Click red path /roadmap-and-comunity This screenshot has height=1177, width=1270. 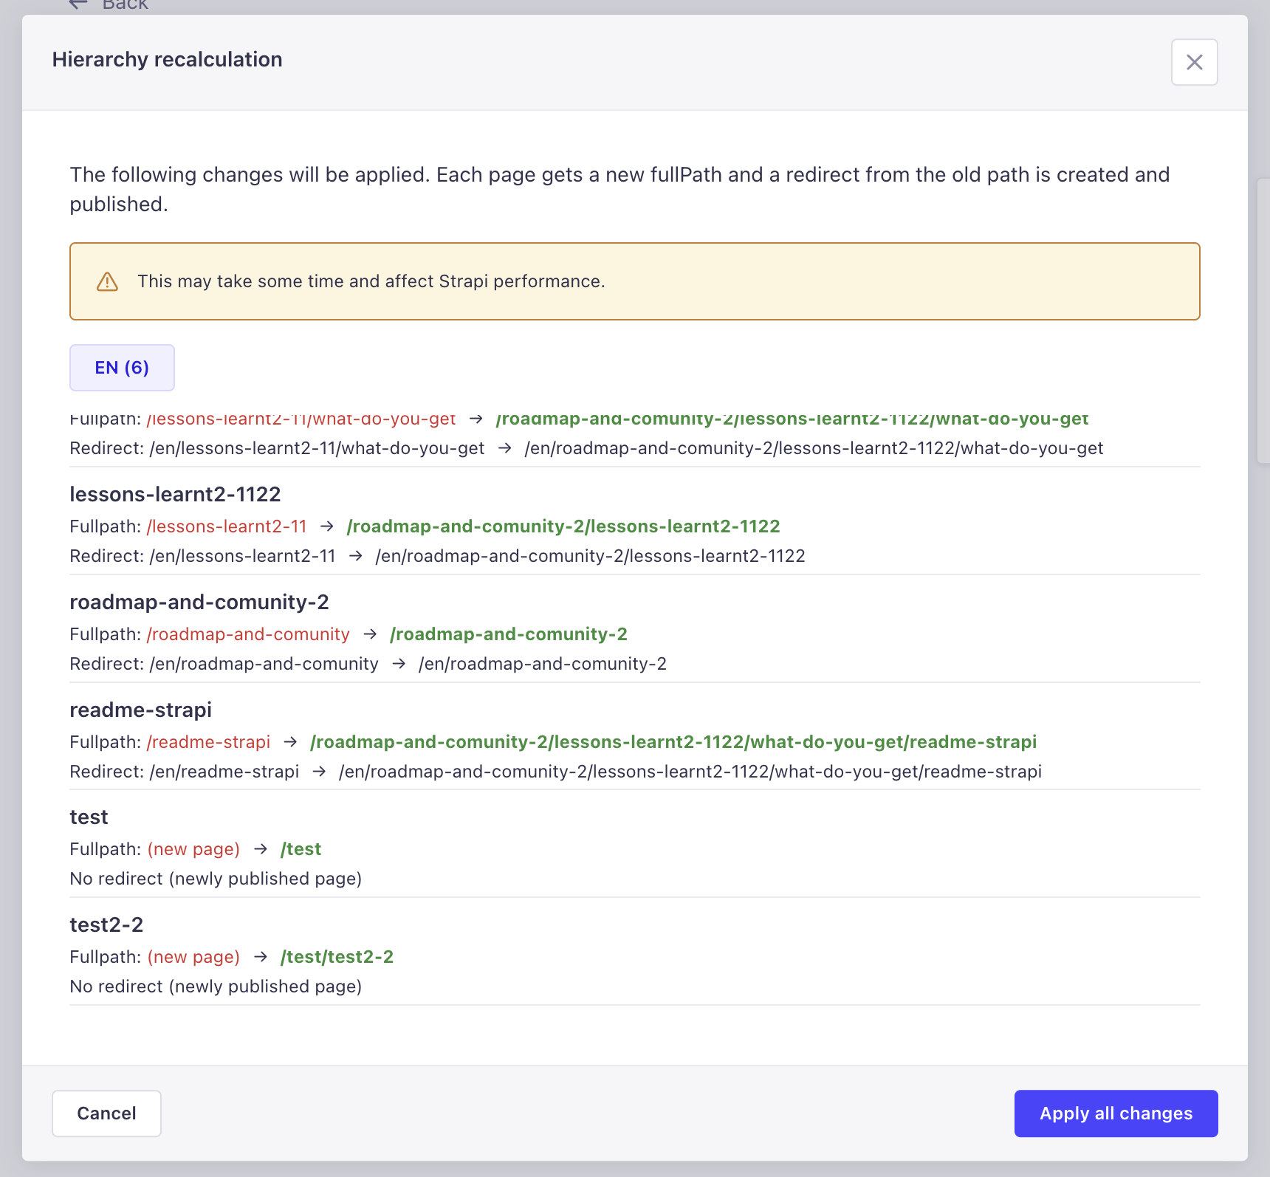tap(248, 634)
